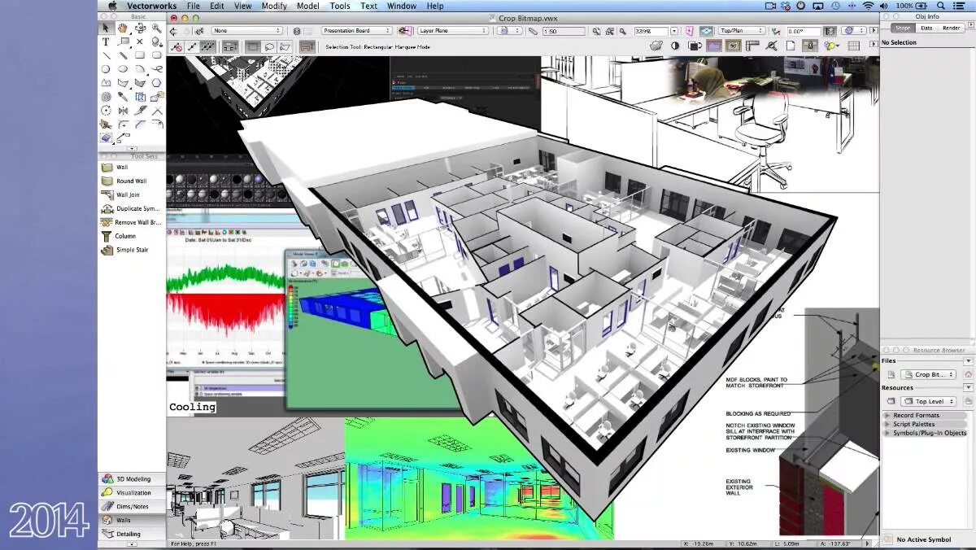
Task: Open the Top Level resources dropdown
Action: pyautogui.click(x=928, y=401)
